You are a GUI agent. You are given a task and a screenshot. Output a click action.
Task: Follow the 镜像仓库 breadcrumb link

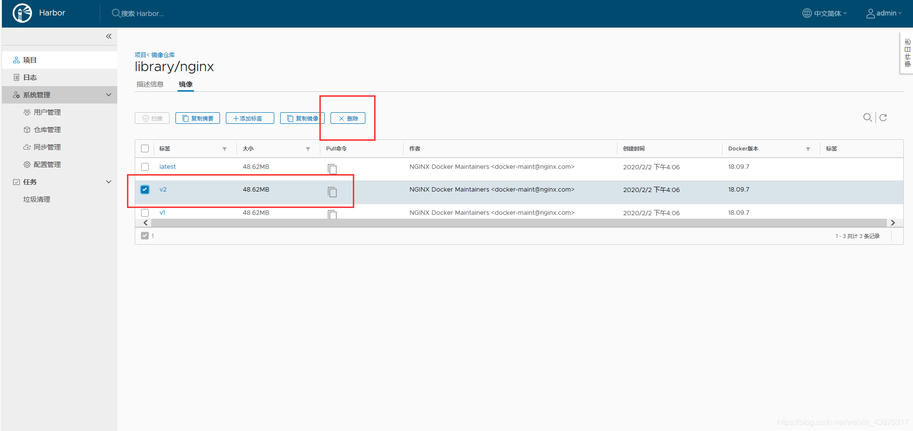[x=163, y=55]
